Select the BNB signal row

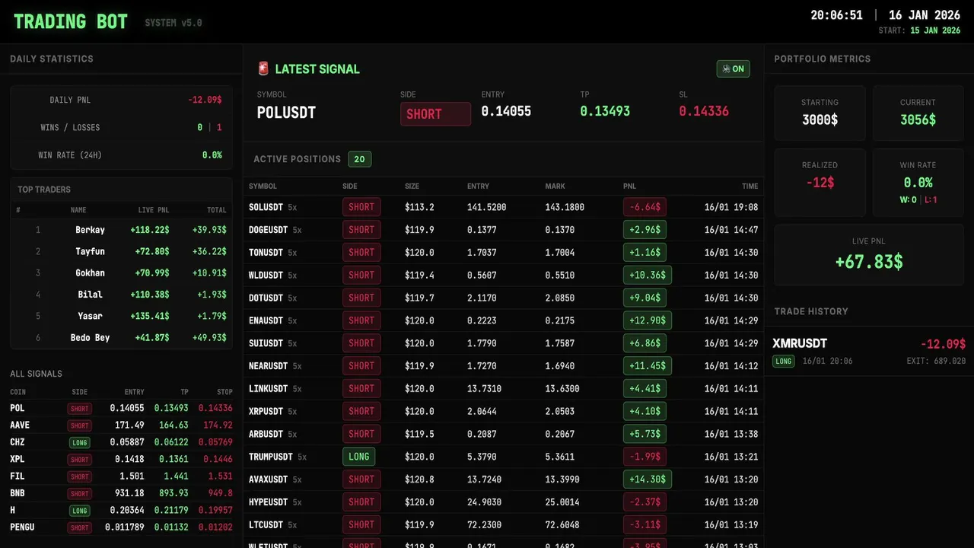click(x=121, y=493)
